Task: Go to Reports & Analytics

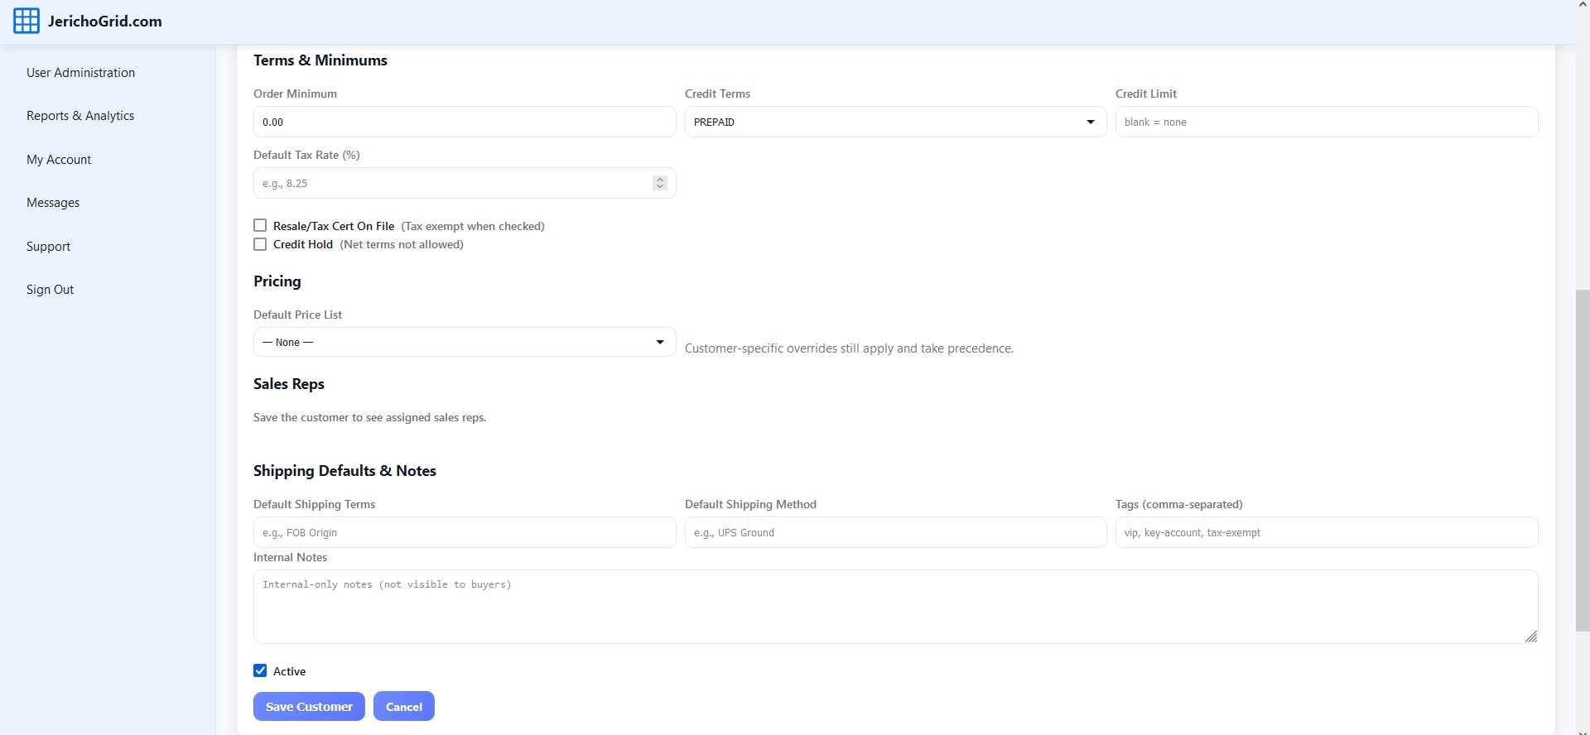Action: click(80, 116)
